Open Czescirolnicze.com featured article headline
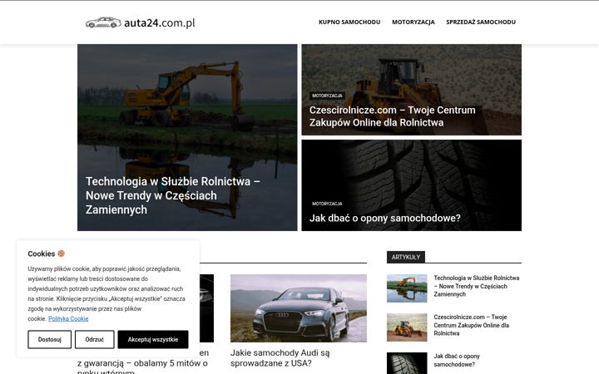Screen dimensions: 599x374 pos(393,116)
